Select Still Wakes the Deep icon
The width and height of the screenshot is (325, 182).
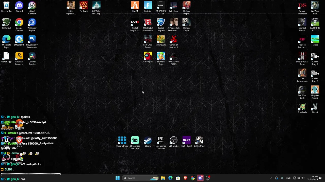(96, 8)
